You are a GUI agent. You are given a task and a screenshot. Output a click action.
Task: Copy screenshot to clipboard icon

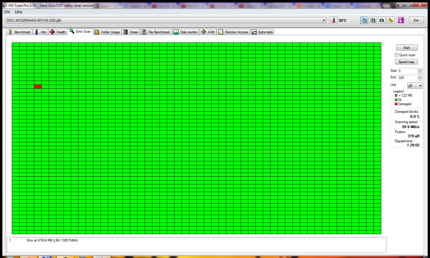(x=373, y=20)
